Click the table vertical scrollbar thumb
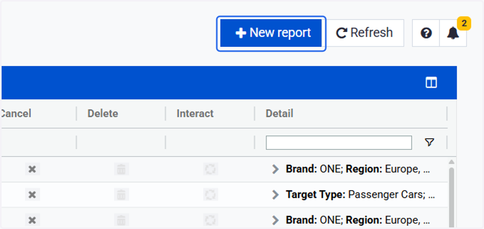Image resolution: width=484 pixels, height=229 pixels. pos(452,198)
